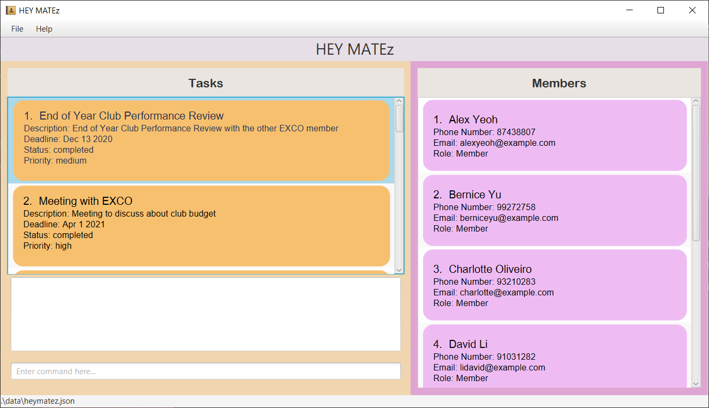Screen dimensions: 709x408
Task: Click Role: Member under Charlotte Oliveiro
Action: [461, 303]
